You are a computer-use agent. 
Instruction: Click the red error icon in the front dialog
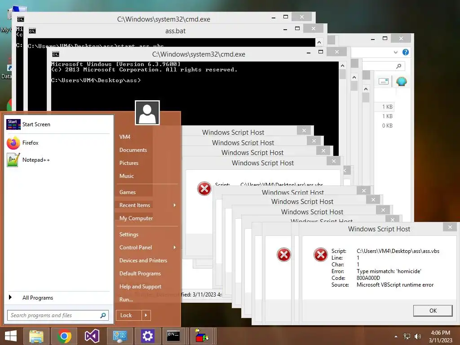[x=320, y=254]
